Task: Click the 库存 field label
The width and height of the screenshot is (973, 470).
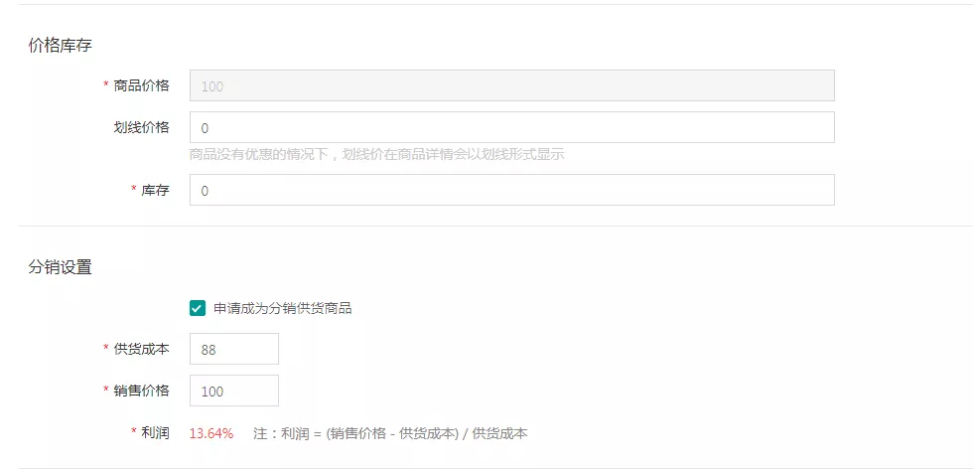Action: click(x=155, y=190)
